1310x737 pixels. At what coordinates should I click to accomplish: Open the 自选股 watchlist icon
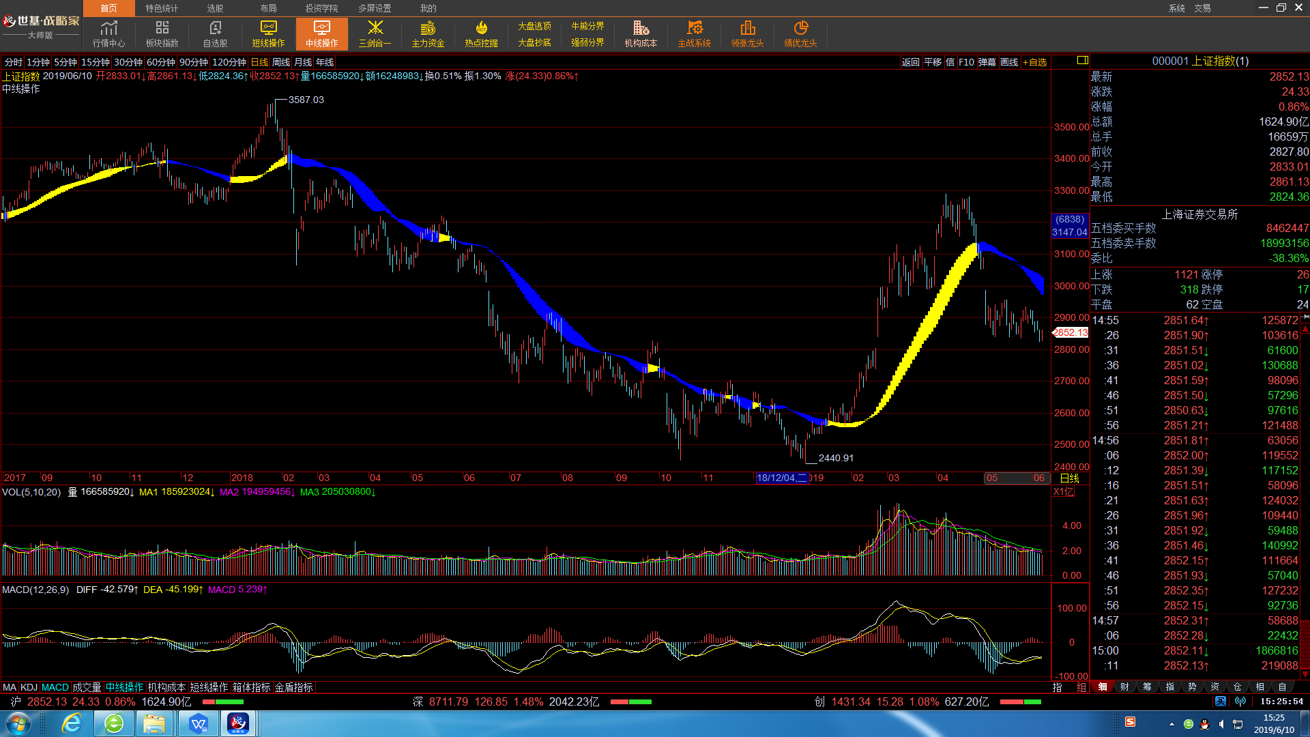tap(216, 34)
